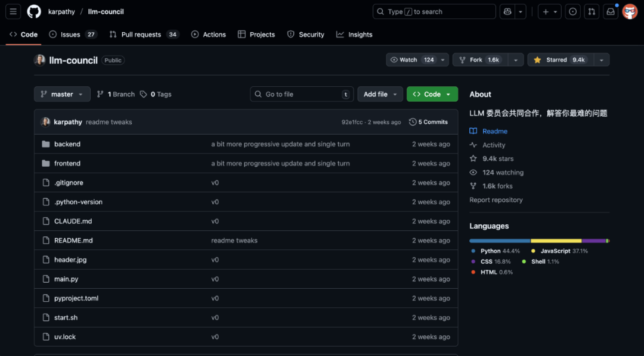
Task: Open the backend folder
Action: [x=67, y=143]
